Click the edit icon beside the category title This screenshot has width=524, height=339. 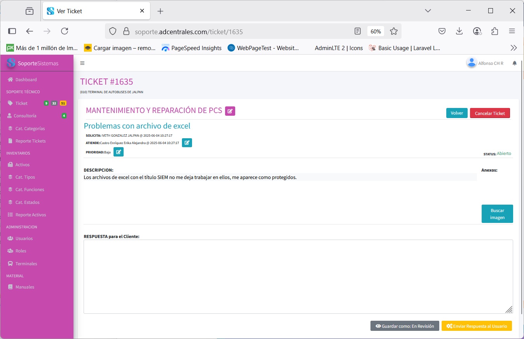(230, 111)
